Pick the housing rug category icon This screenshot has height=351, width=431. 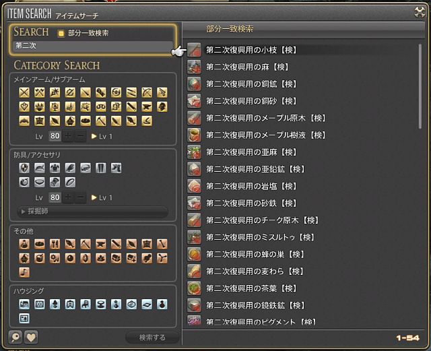[x=147, y=305]
